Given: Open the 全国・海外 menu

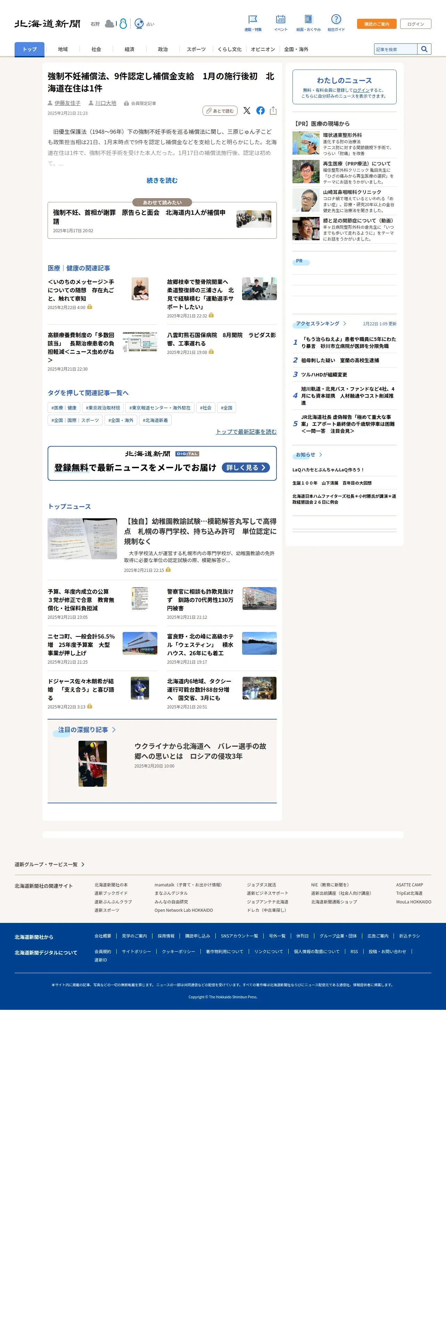Looking at the screenshot, I should point(296,49).
